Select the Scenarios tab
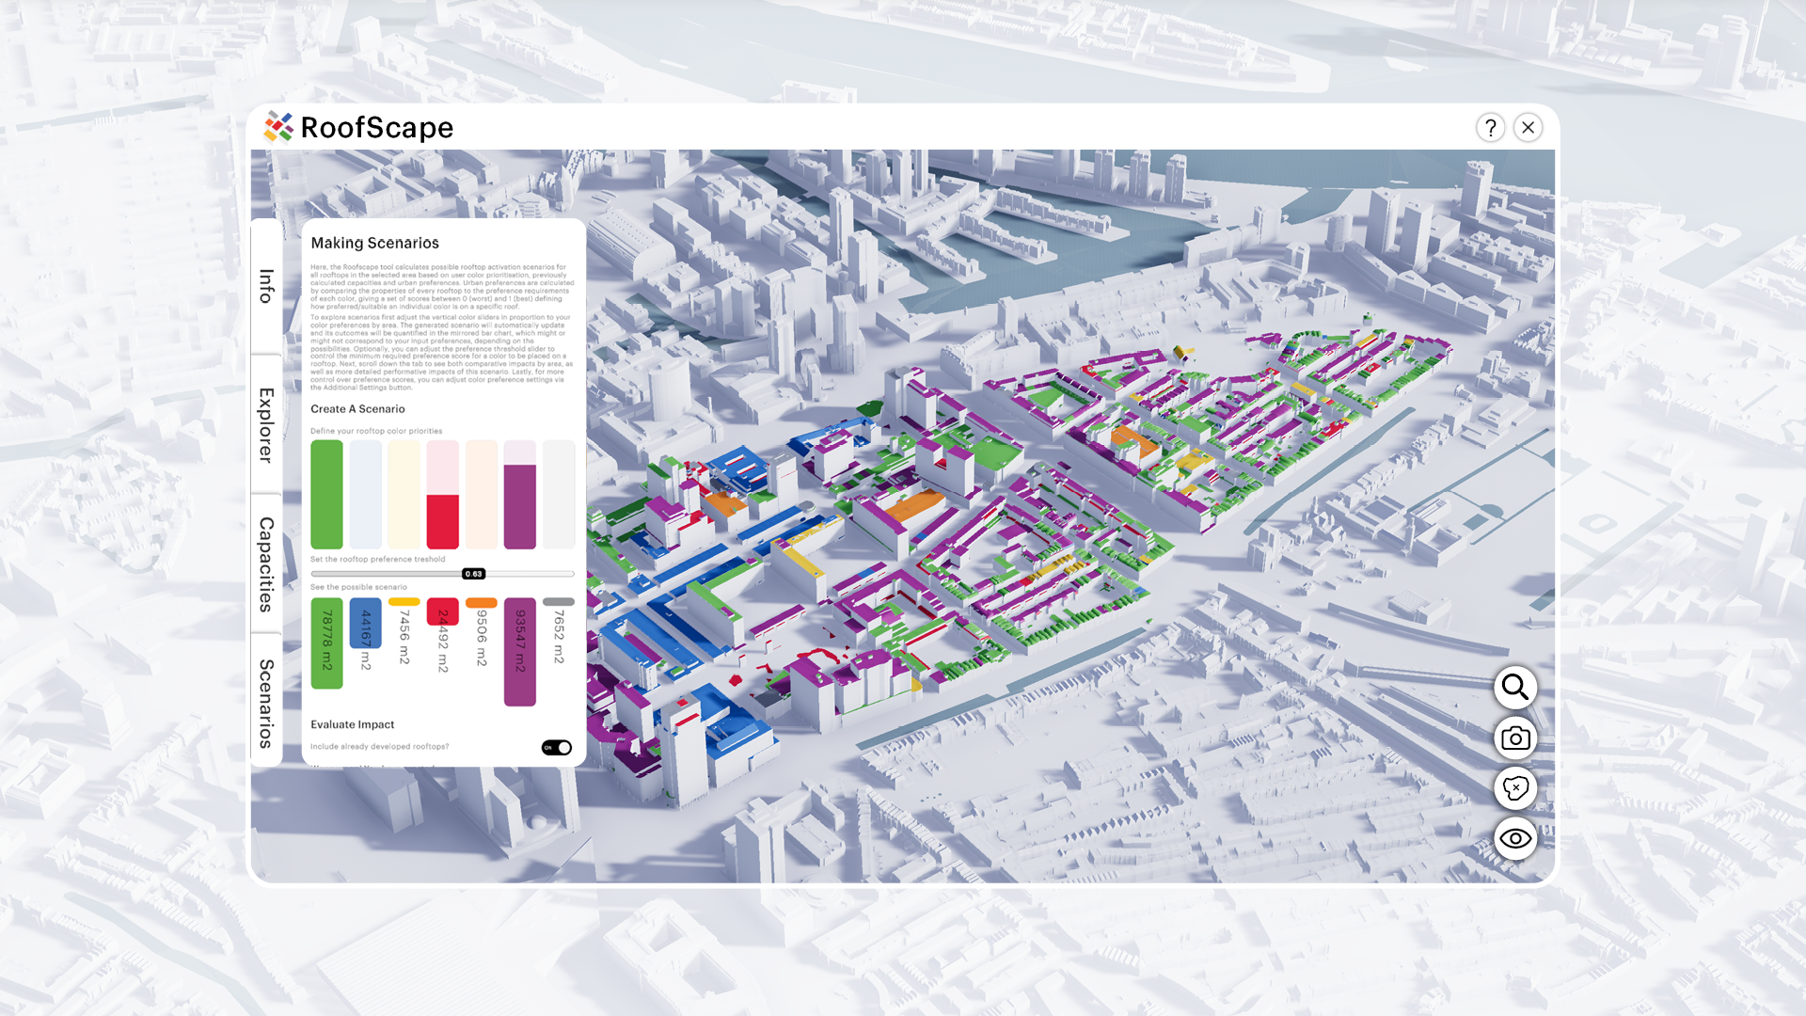 (266, 704)
